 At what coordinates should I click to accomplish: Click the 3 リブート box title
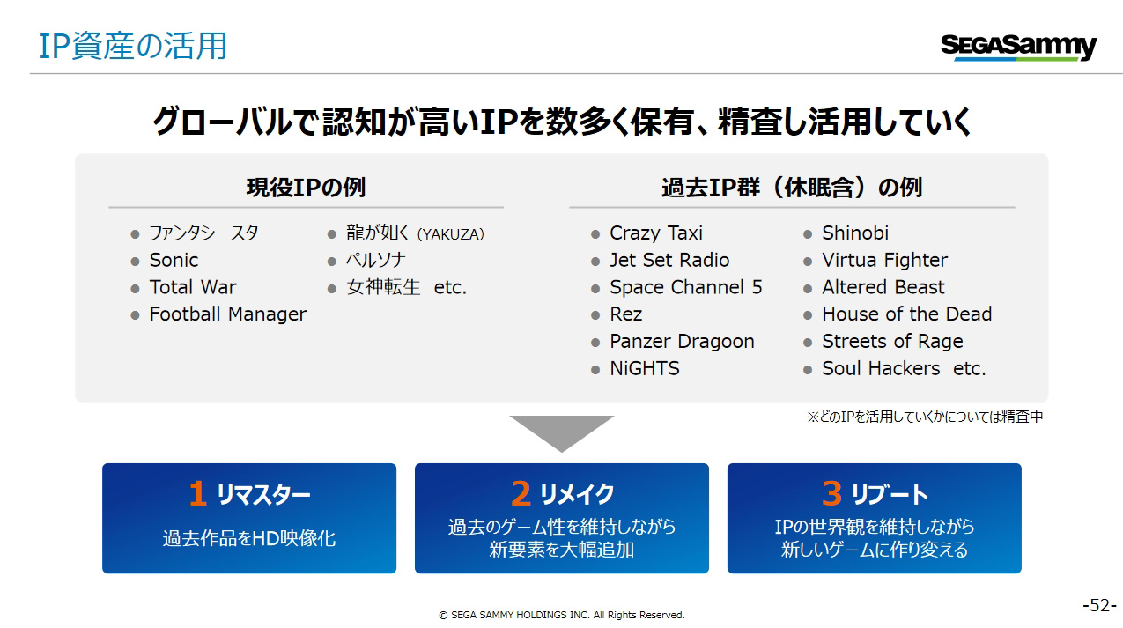point(875,494)
